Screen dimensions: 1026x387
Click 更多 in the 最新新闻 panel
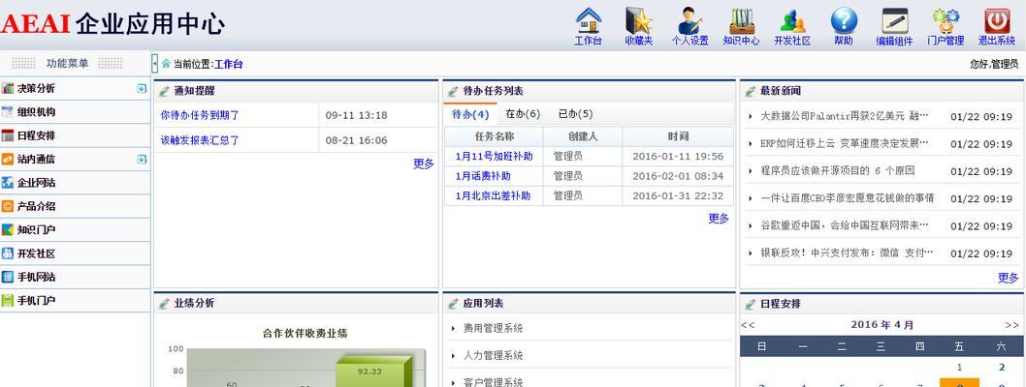point(1009,278)
